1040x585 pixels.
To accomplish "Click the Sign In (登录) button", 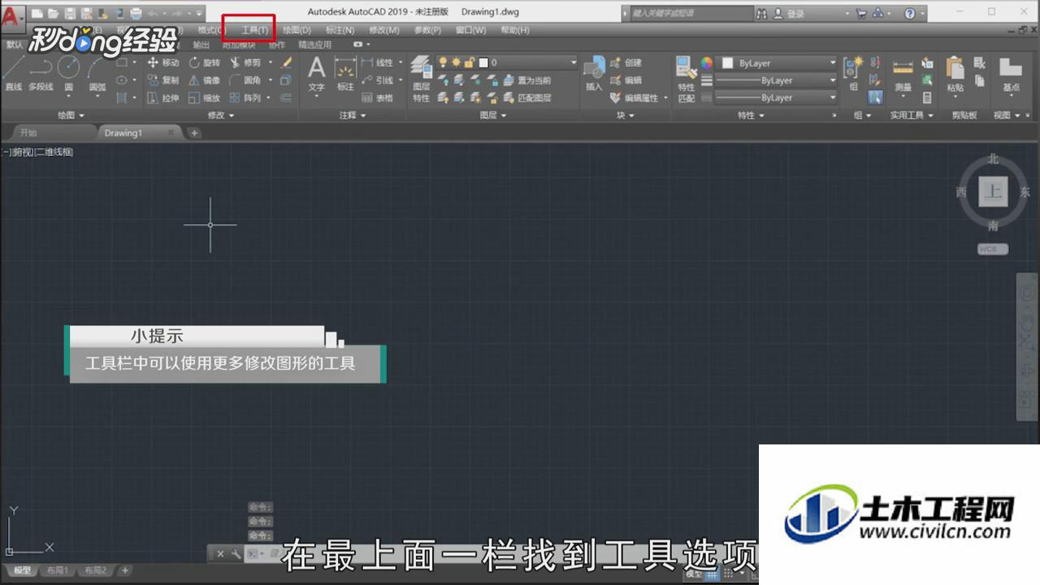I will click(x=788, y=14).
